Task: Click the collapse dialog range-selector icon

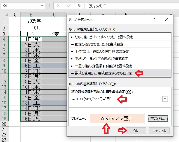Action: (x=165, y=99)
